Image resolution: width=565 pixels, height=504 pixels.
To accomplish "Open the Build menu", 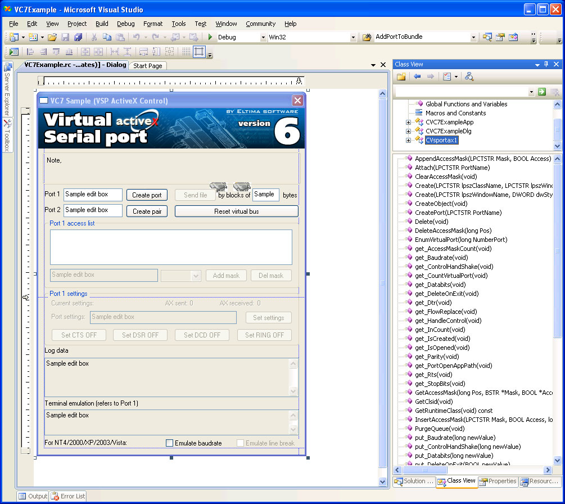I will point(102,24).
